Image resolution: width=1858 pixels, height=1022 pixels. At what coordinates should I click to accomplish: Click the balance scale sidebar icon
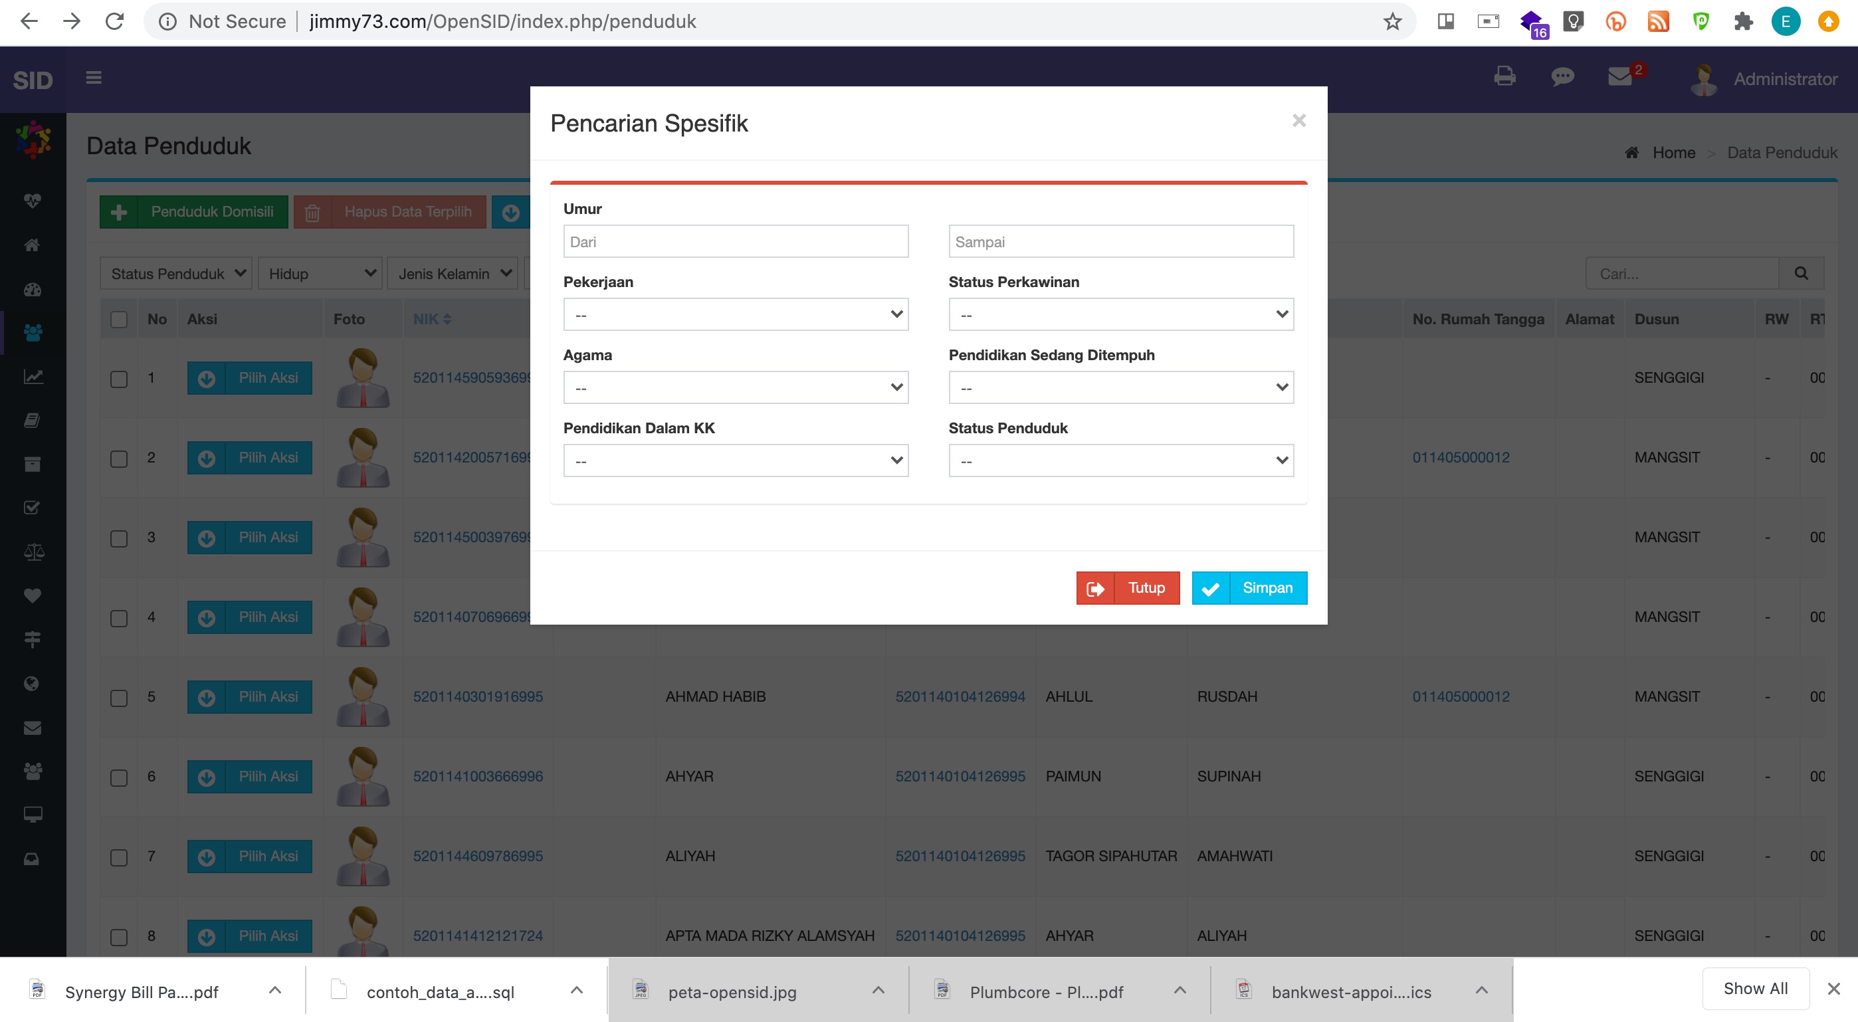34,552
